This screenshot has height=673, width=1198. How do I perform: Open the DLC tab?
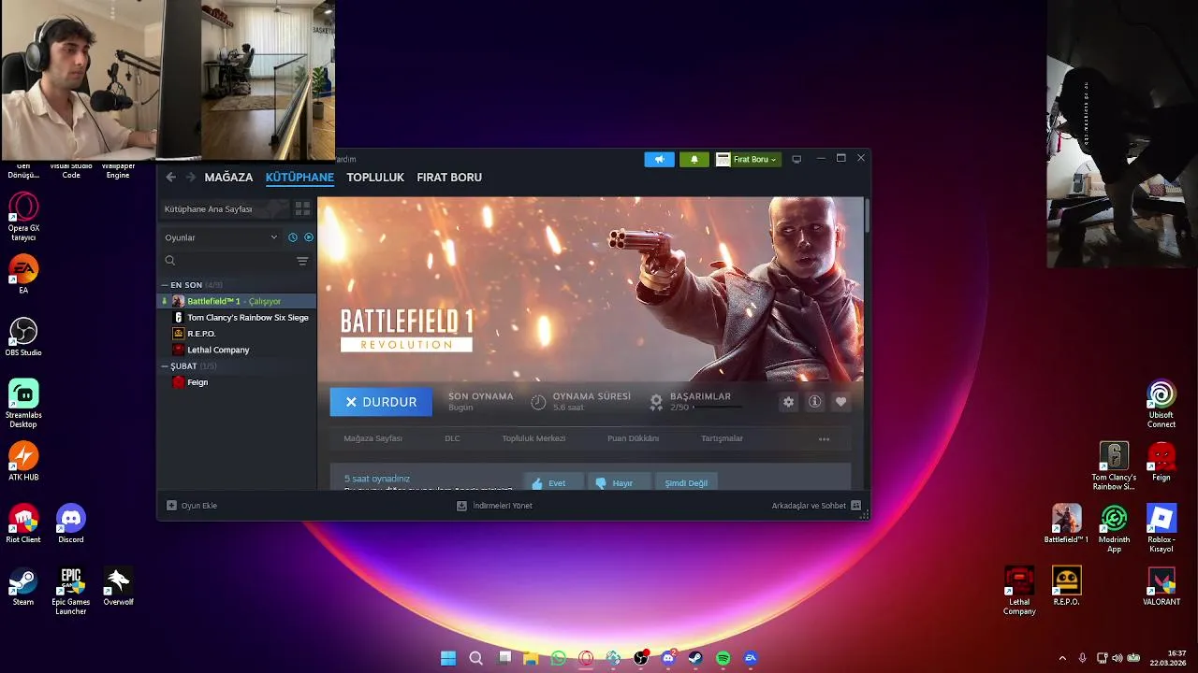click(x=452, y=438)
